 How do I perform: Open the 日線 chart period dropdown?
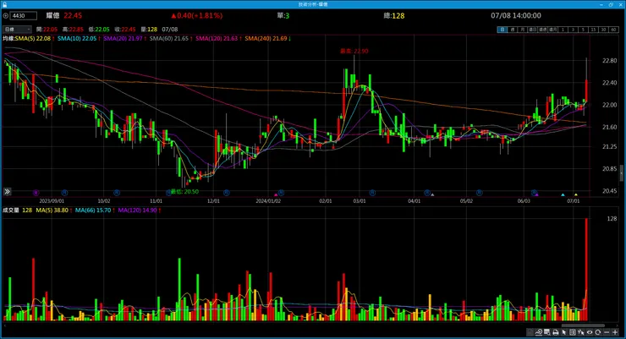(17, 29)
